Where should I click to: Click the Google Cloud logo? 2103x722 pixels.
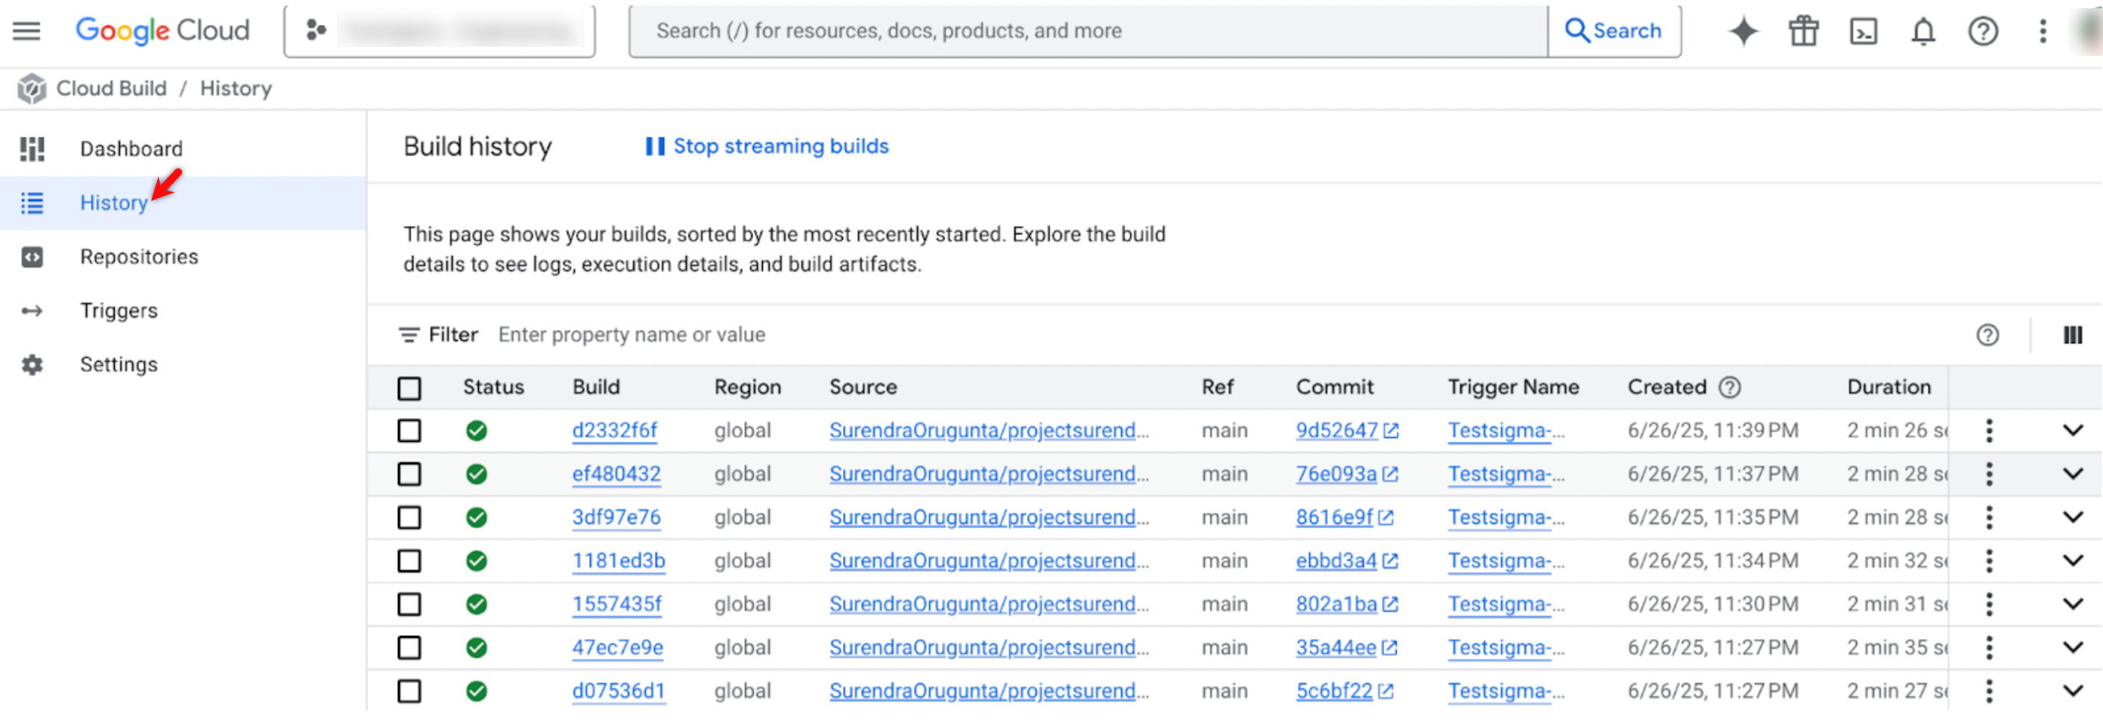click(x=162, y=31)
